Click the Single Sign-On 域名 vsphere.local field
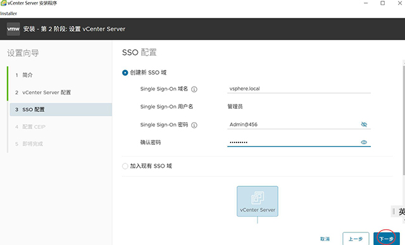This screenshot has width=405, height=245. [x=299, y=89]
